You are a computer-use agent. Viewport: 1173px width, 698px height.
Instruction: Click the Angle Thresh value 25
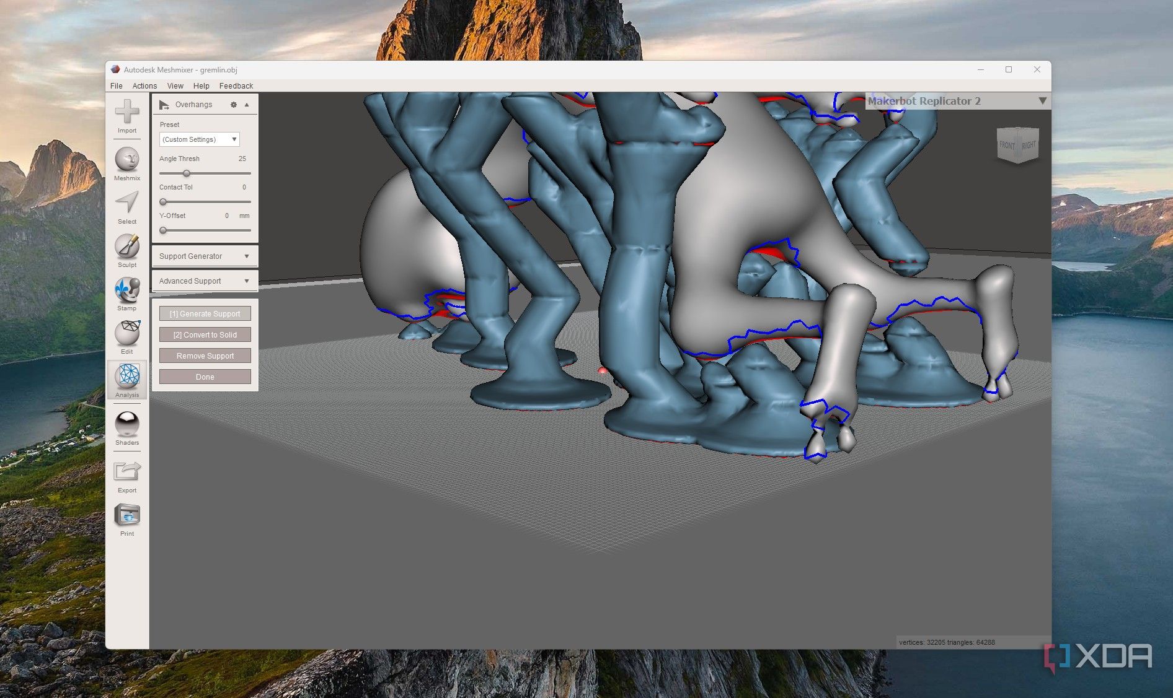(x=242, y=159)
